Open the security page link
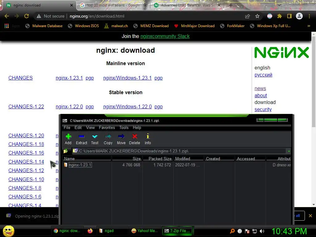This screenshot has height=237, width=316. [x=263, y=109]
